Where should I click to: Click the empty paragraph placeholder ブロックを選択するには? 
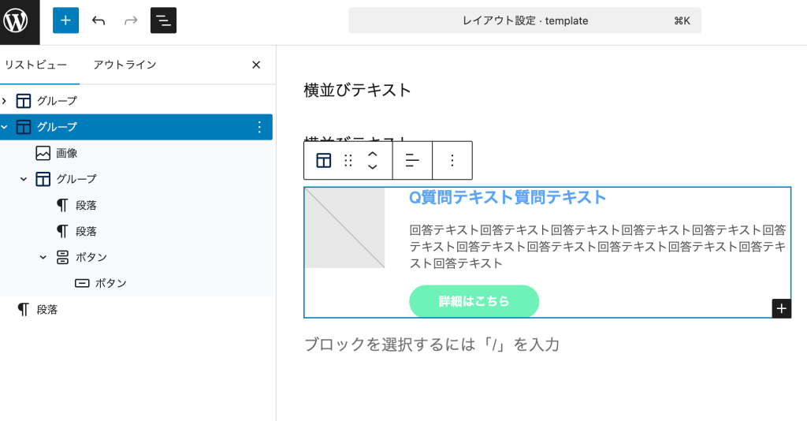click(432, 345)
